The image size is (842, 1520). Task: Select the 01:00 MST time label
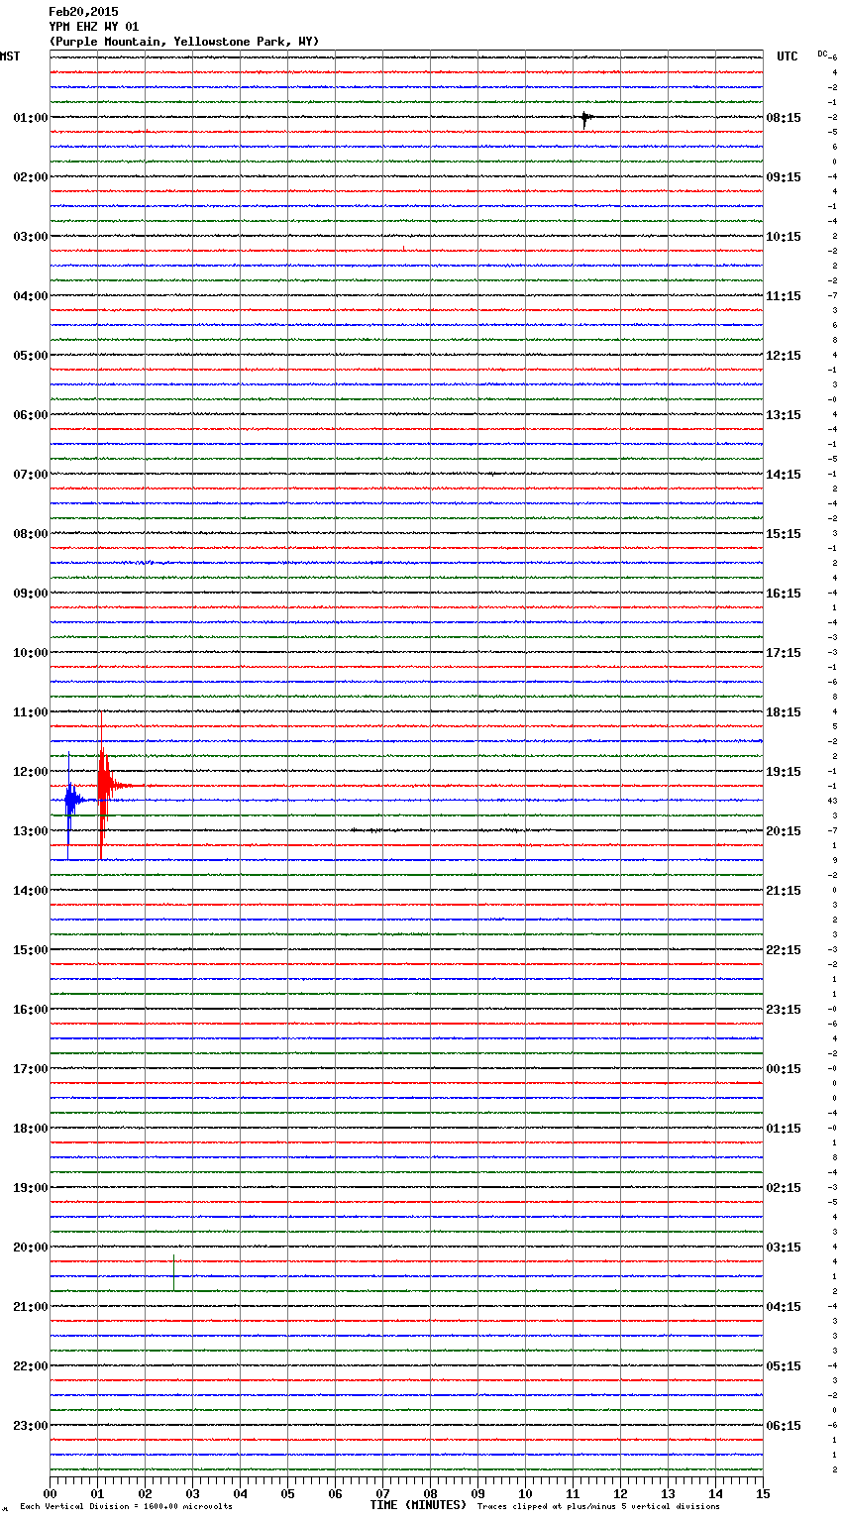(31, 118)
